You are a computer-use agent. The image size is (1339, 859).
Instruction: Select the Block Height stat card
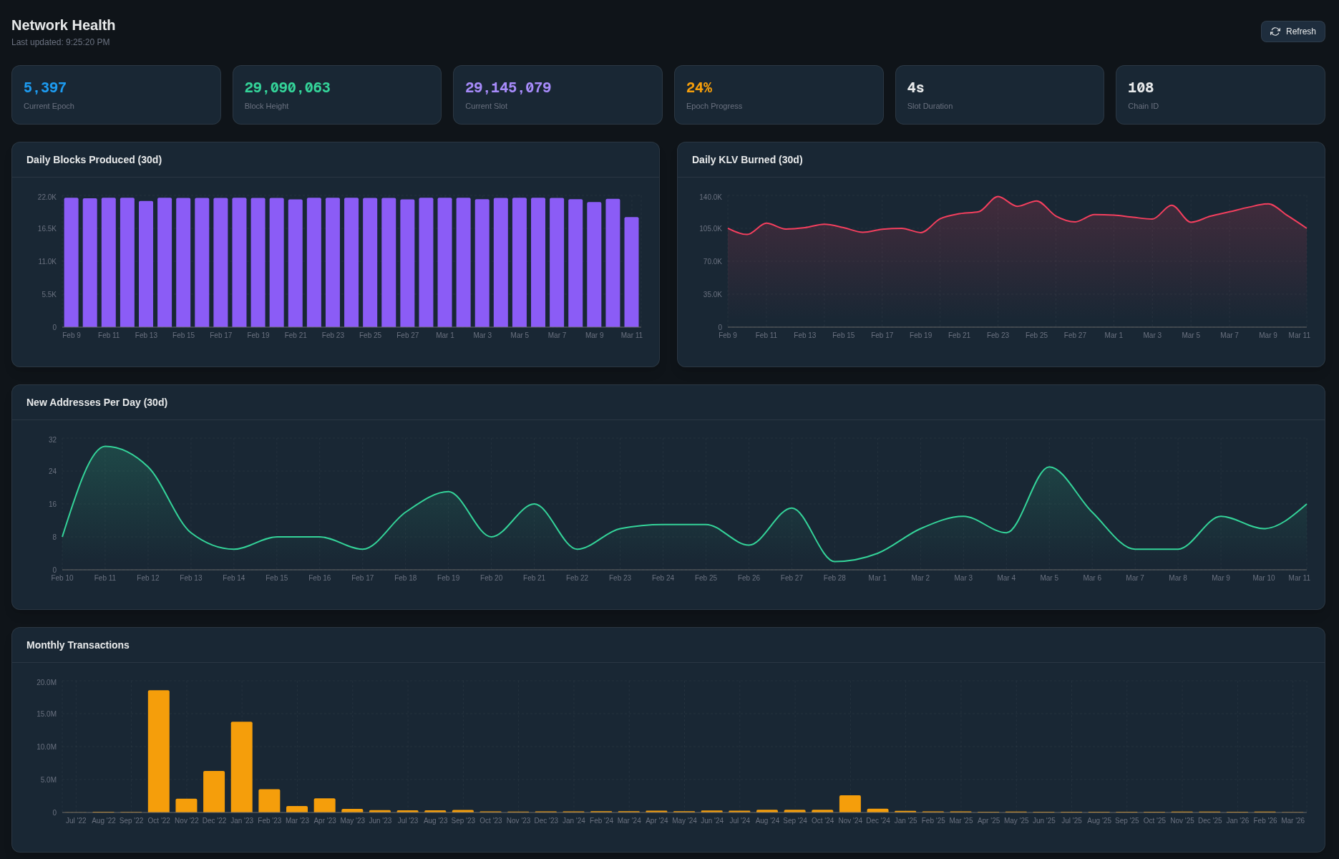(336, 94)
